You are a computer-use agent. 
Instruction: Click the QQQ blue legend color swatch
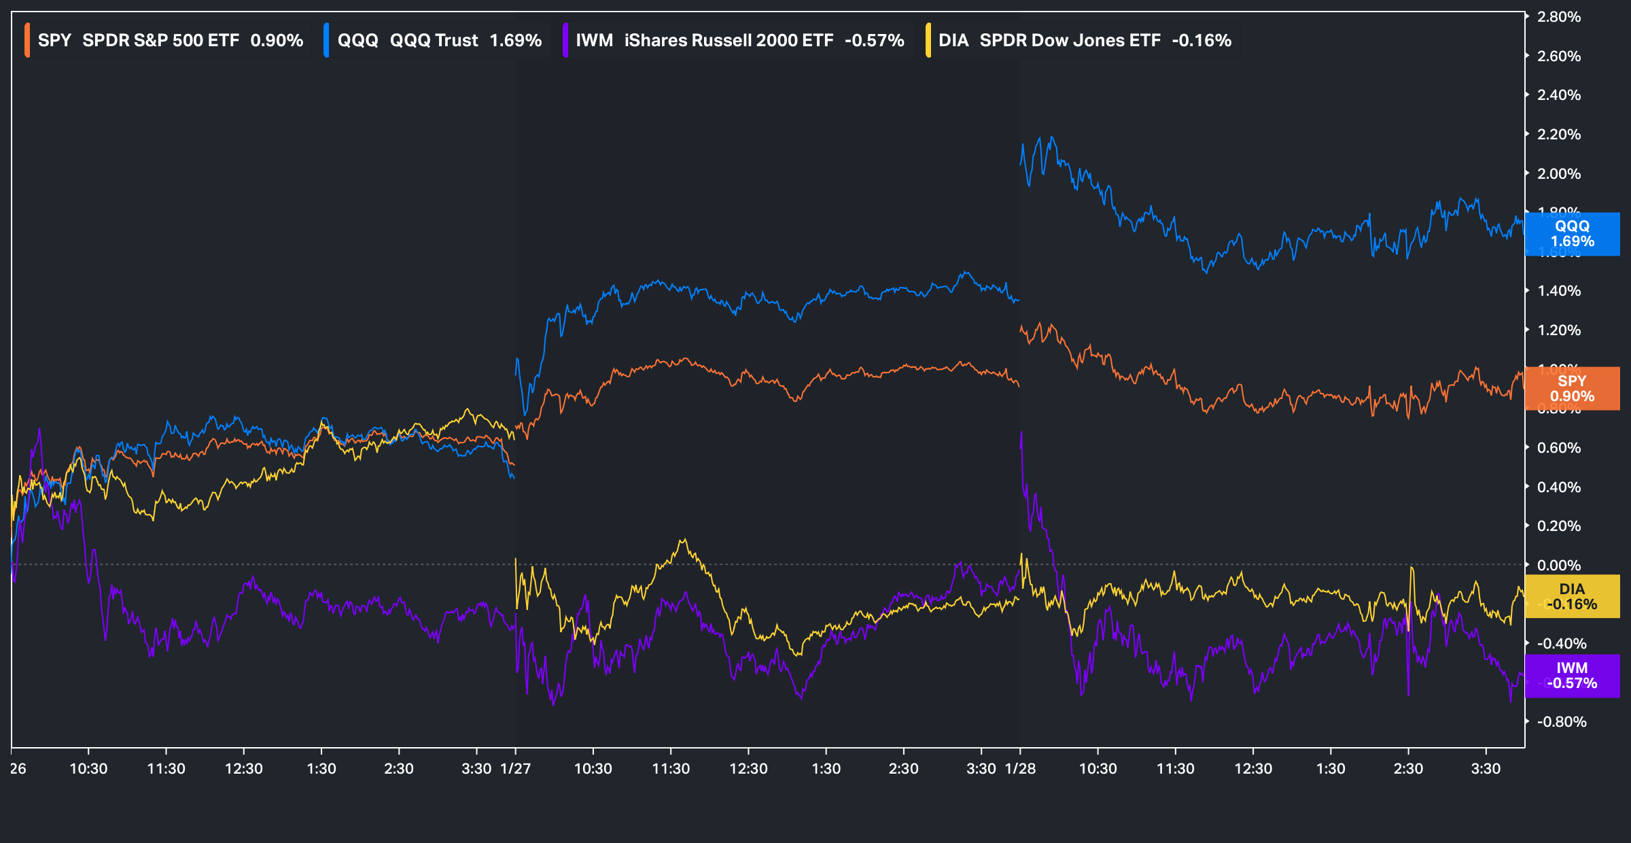[327, 40]
